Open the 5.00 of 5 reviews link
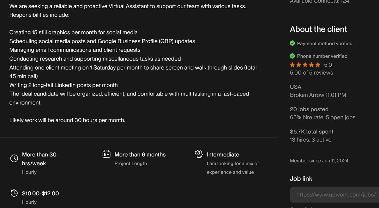Viewport: 379px width, 208px height. pyautogui.click(x=311, y=73)
